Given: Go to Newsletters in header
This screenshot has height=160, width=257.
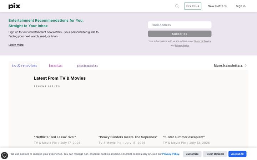Looking at the screenshot, I should [x=217, y=6].
